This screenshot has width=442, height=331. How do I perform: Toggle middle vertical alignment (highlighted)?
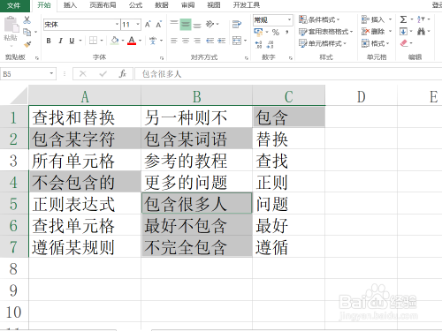186,25
